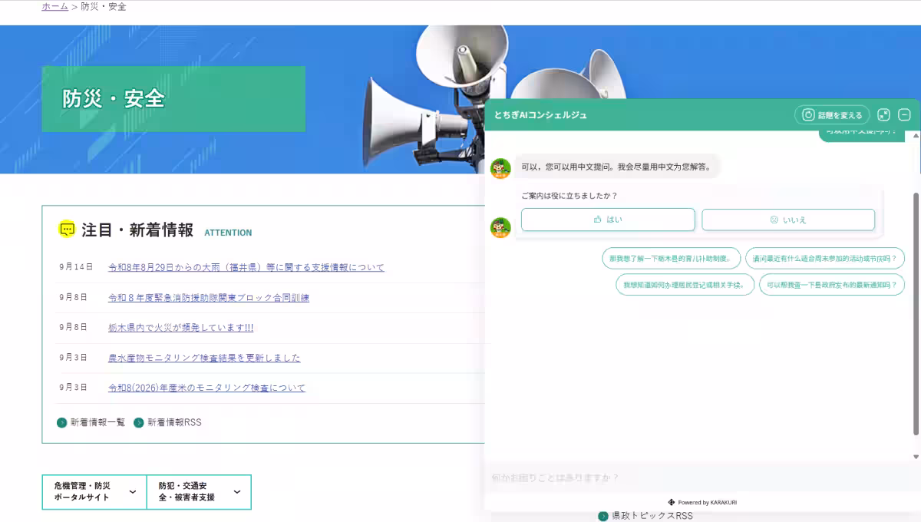
Task: Click the Powered by KARAKURI footer link
Action: pyautogui.click(x=702, y=502)
